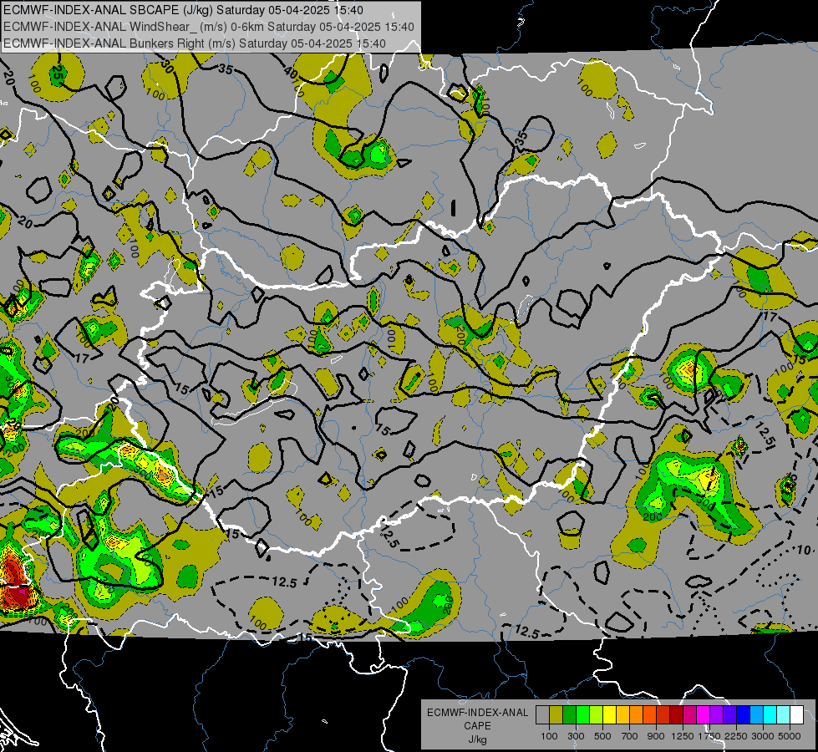Viewport: 818px width, 752px height.
Task: Select the olive swatch in CAPE legend
Action: coord(556,715)
